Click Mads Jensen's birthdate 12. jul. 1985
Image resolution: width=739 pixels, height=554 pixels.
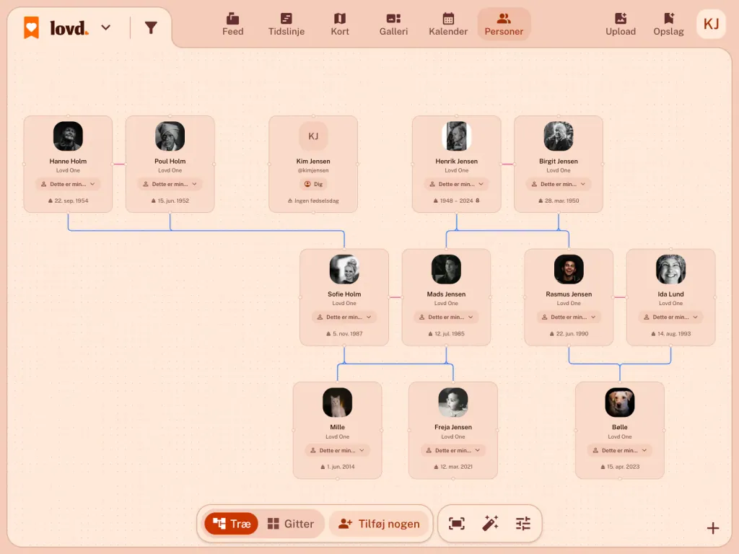tap(446, 333)
